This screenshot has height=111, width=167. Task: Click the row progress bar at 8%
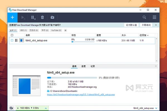pos(83,42)
